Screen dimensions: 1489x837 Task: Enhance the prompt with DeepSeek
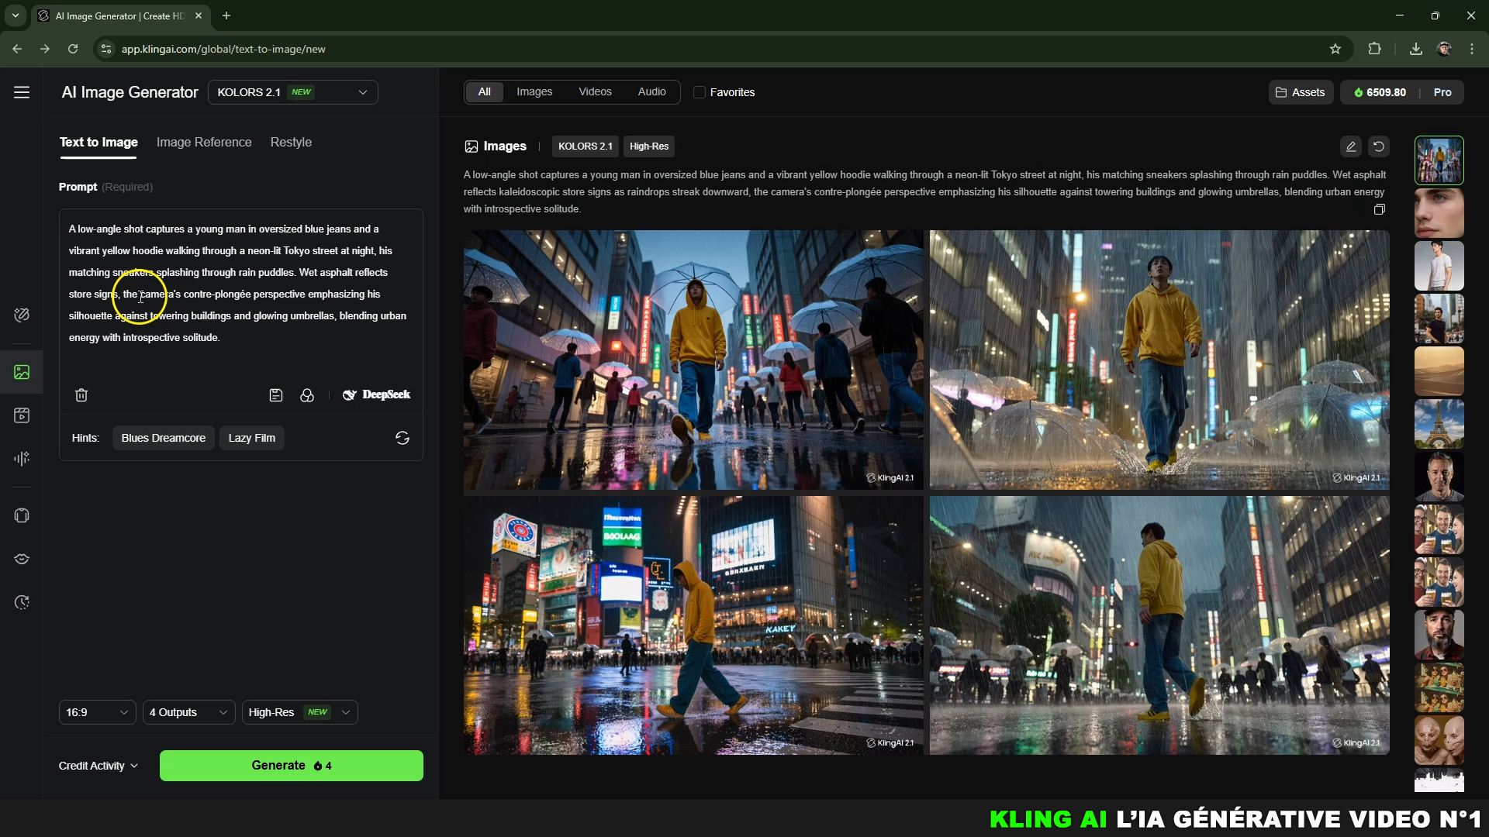tap(377, 394)
